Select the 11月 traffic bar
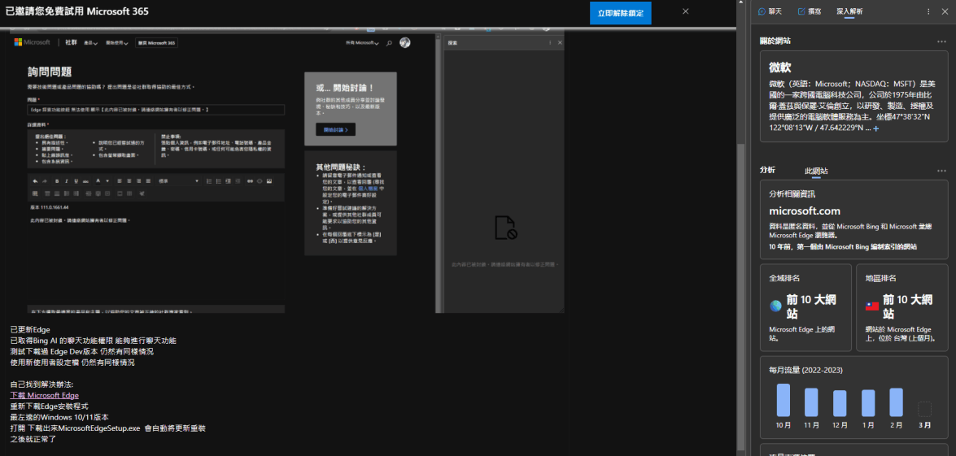Screen dimensions: 956x456 point(811,402)
